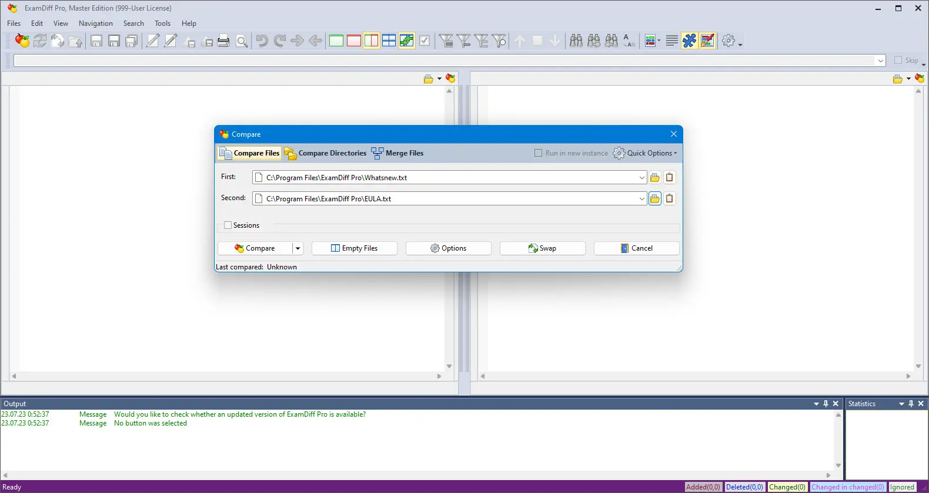Switch to the Merge Files tab
The height and width of the screenshot is (493, 929).
point(397,153)
